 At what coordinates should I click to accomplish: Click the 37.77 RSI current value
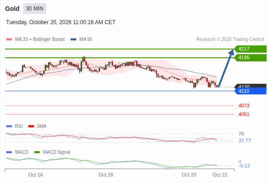[245, 141]
